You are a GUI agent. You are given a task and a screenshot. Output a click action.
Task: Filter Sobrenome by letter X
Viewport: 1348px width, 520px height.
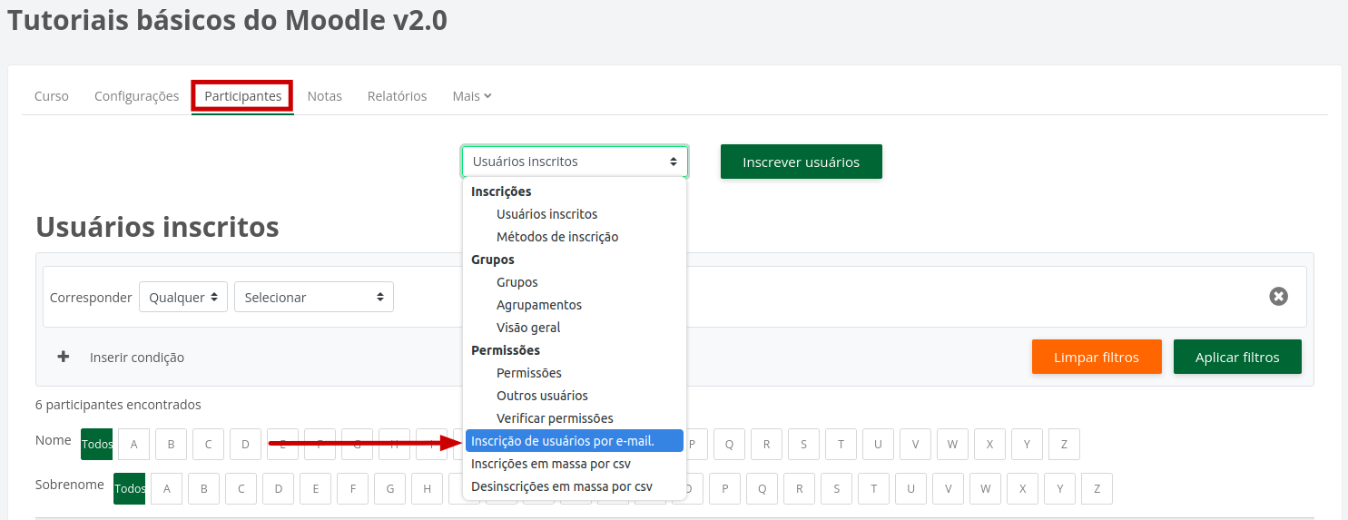[x=1023, y=488]
